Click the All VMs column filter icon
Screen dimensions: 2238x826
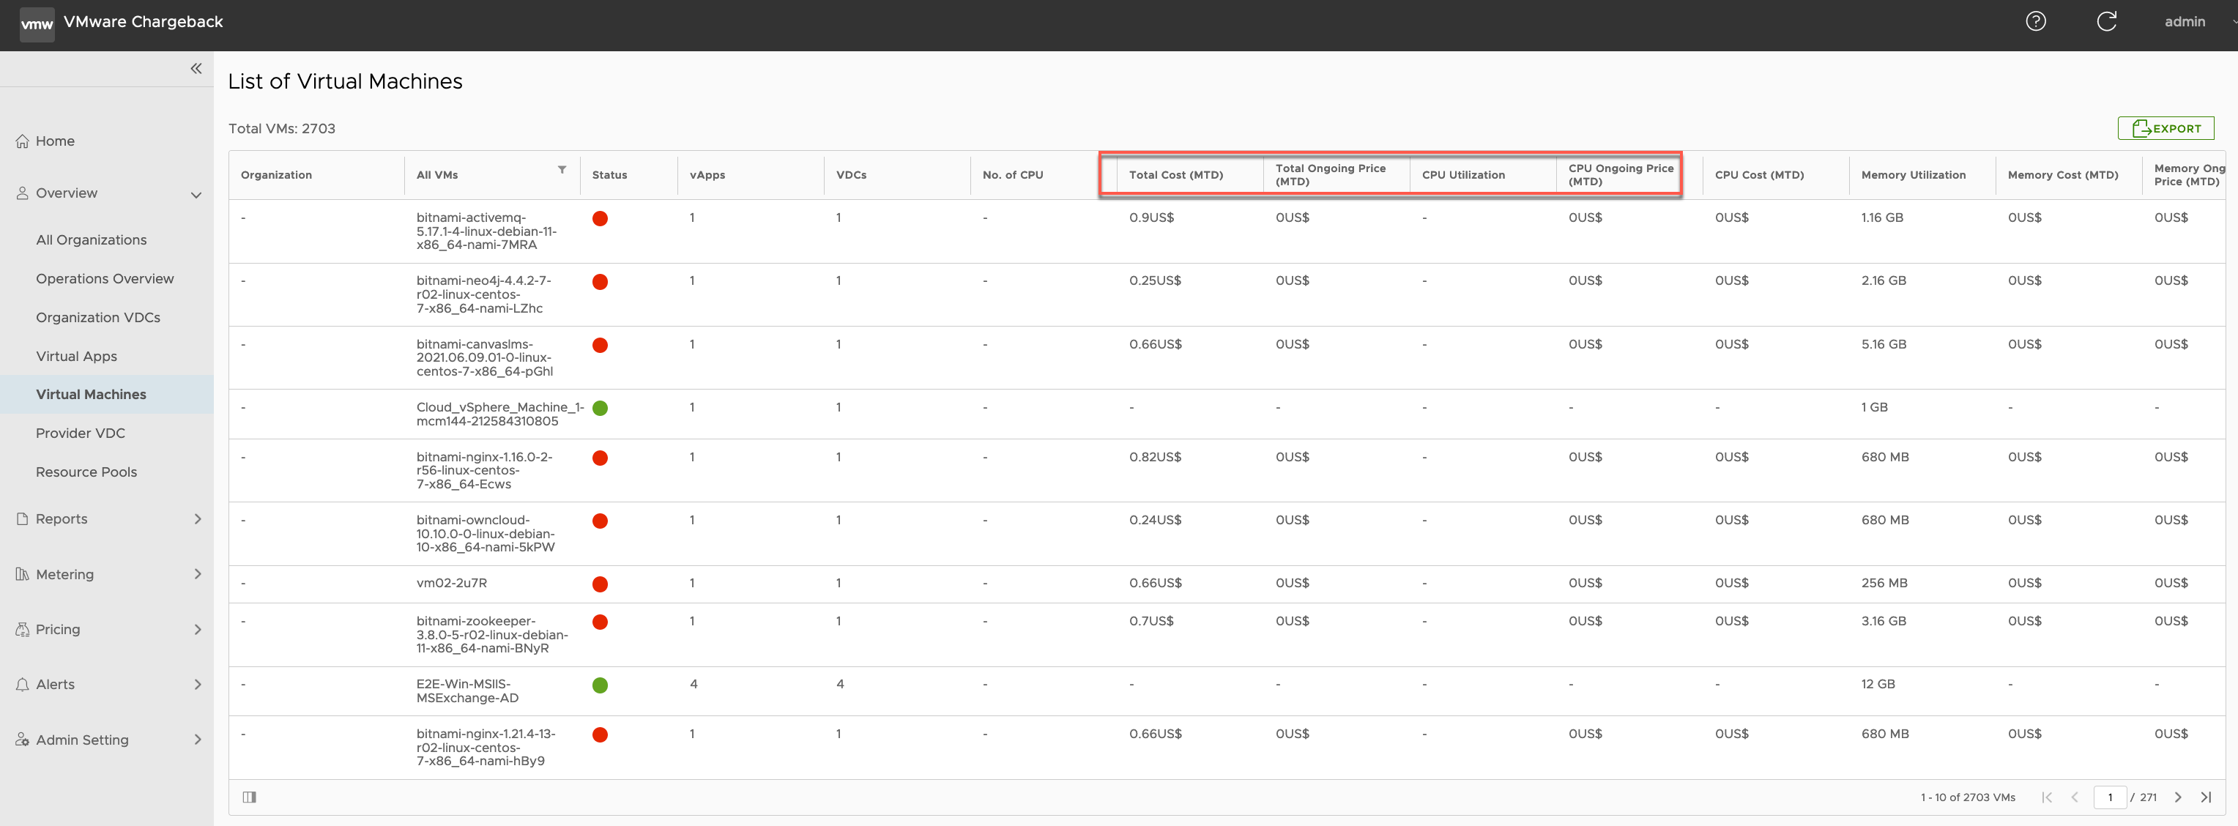pyautogui.click(x=561, y=170)
